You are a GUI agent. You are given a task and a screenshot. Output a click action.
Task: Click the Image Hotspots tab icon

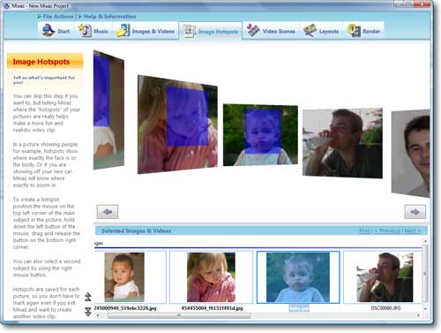click(x=190, y=31)
